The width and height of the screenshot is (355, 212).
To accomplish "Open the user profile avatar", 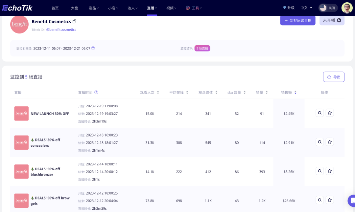I will coord(347,8).
